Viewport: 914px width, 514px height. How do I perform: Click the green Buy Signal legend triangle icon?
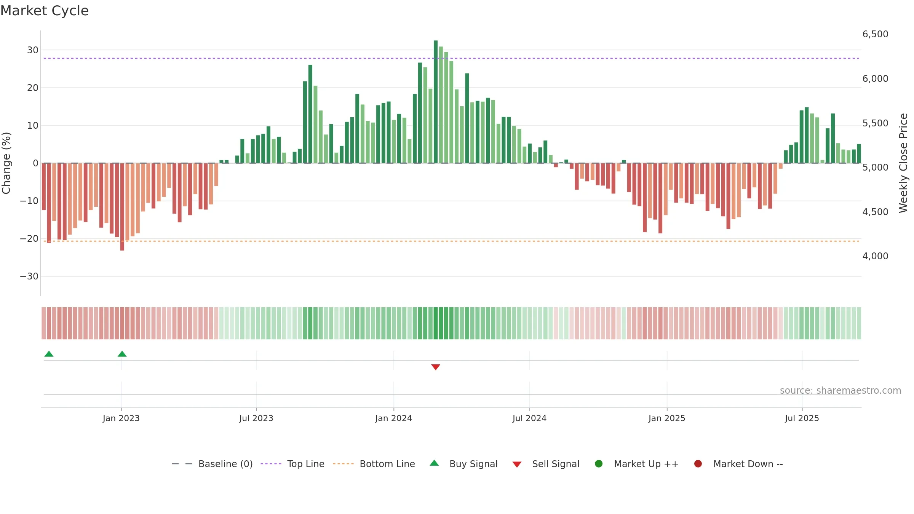tap(434, 463)
